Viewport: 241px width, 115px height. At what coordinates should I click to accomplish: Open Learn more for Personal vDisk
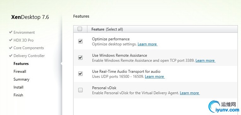tap(190, 93)
